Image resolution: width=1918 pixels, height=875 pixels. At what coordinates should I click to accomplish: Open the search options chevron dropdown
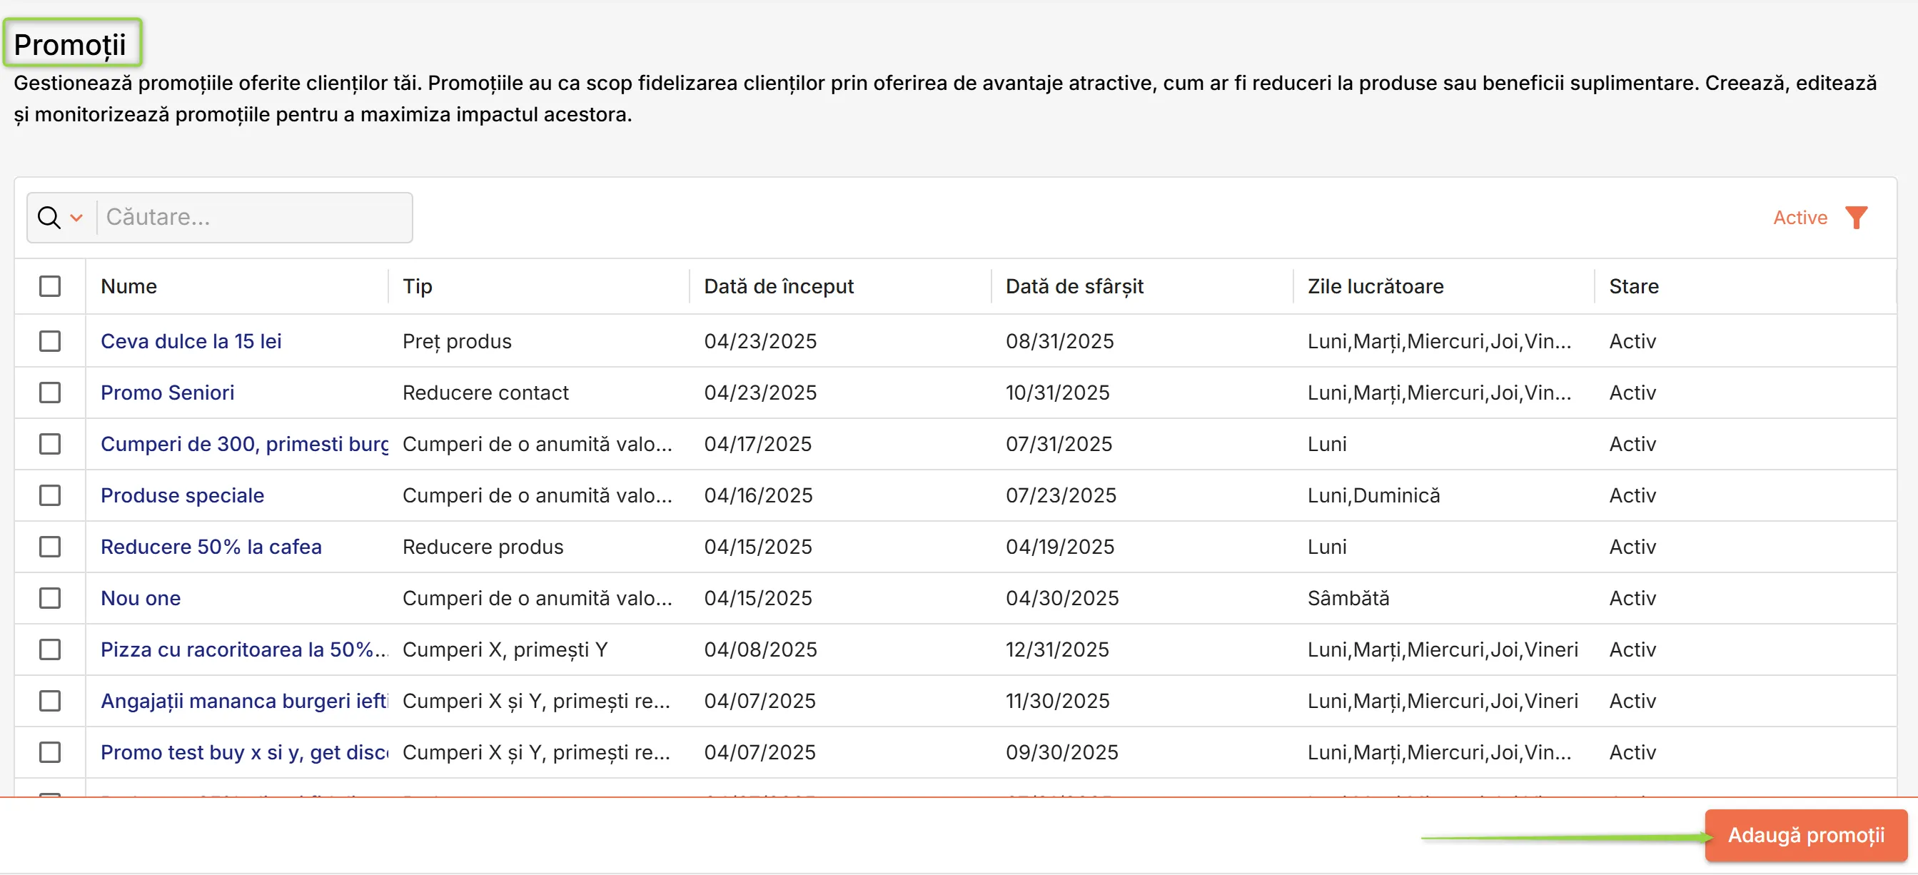76,218
